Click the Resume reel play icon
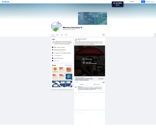 tap(84, 59)
